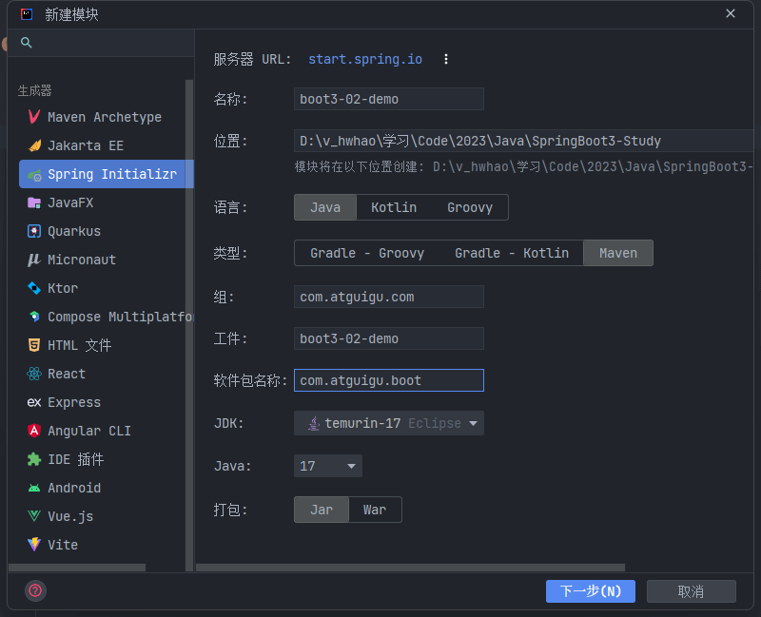The image size is (761, 617).
Task: Pick the Angular CLI generator icon
Action: click(34, 431)
